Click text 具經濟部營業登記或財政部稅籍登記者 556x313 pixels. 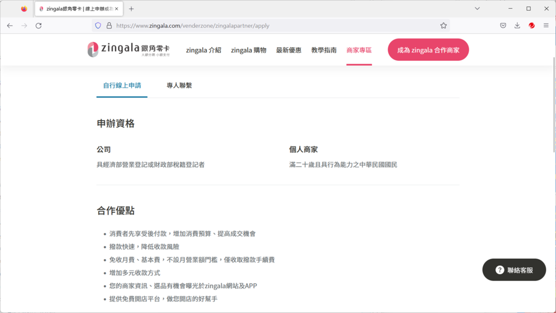tap(151, 165)
